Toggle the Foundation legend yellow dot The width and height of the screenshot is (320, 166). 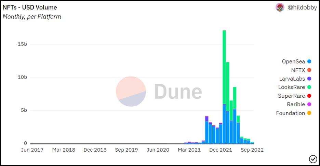click(309, 113)
